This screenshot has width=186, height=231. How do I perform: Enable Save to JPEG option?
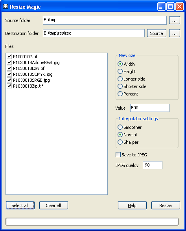(118, 155)
